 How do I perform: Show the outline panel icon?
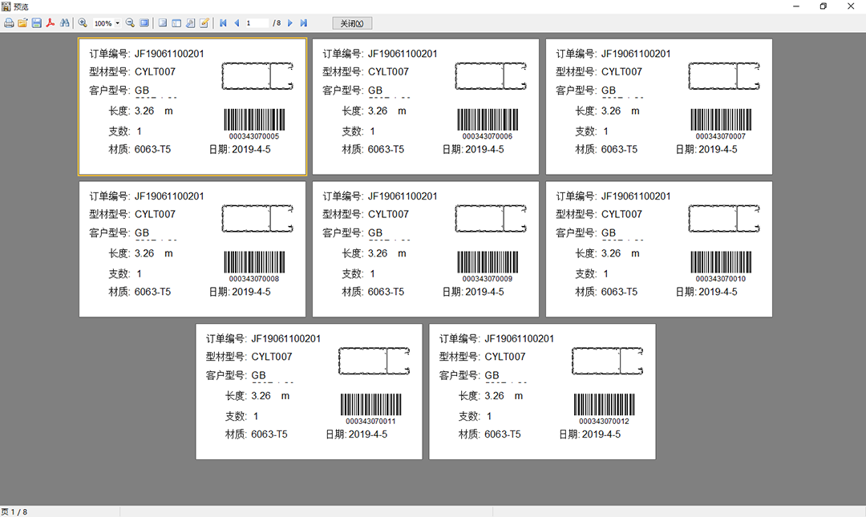(163, 23)
